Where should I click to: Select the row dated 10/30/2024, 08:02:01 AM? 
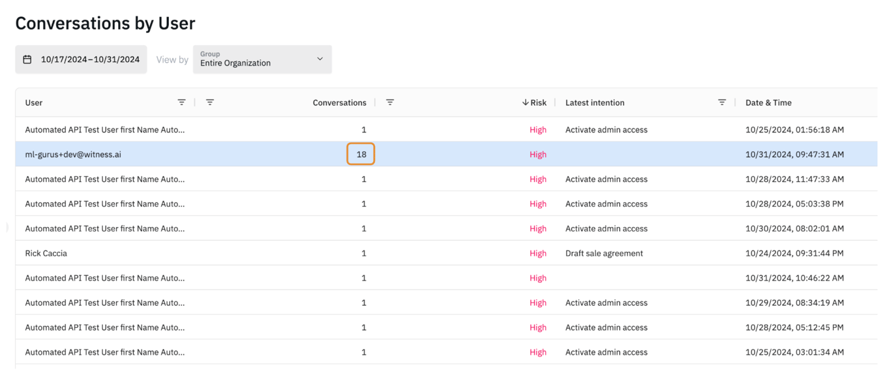click(794, 228)
